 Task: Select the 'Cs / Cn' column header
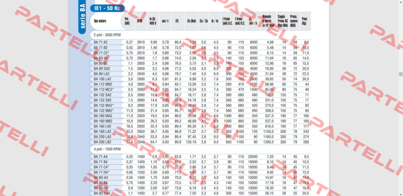[x=203, y=21]
